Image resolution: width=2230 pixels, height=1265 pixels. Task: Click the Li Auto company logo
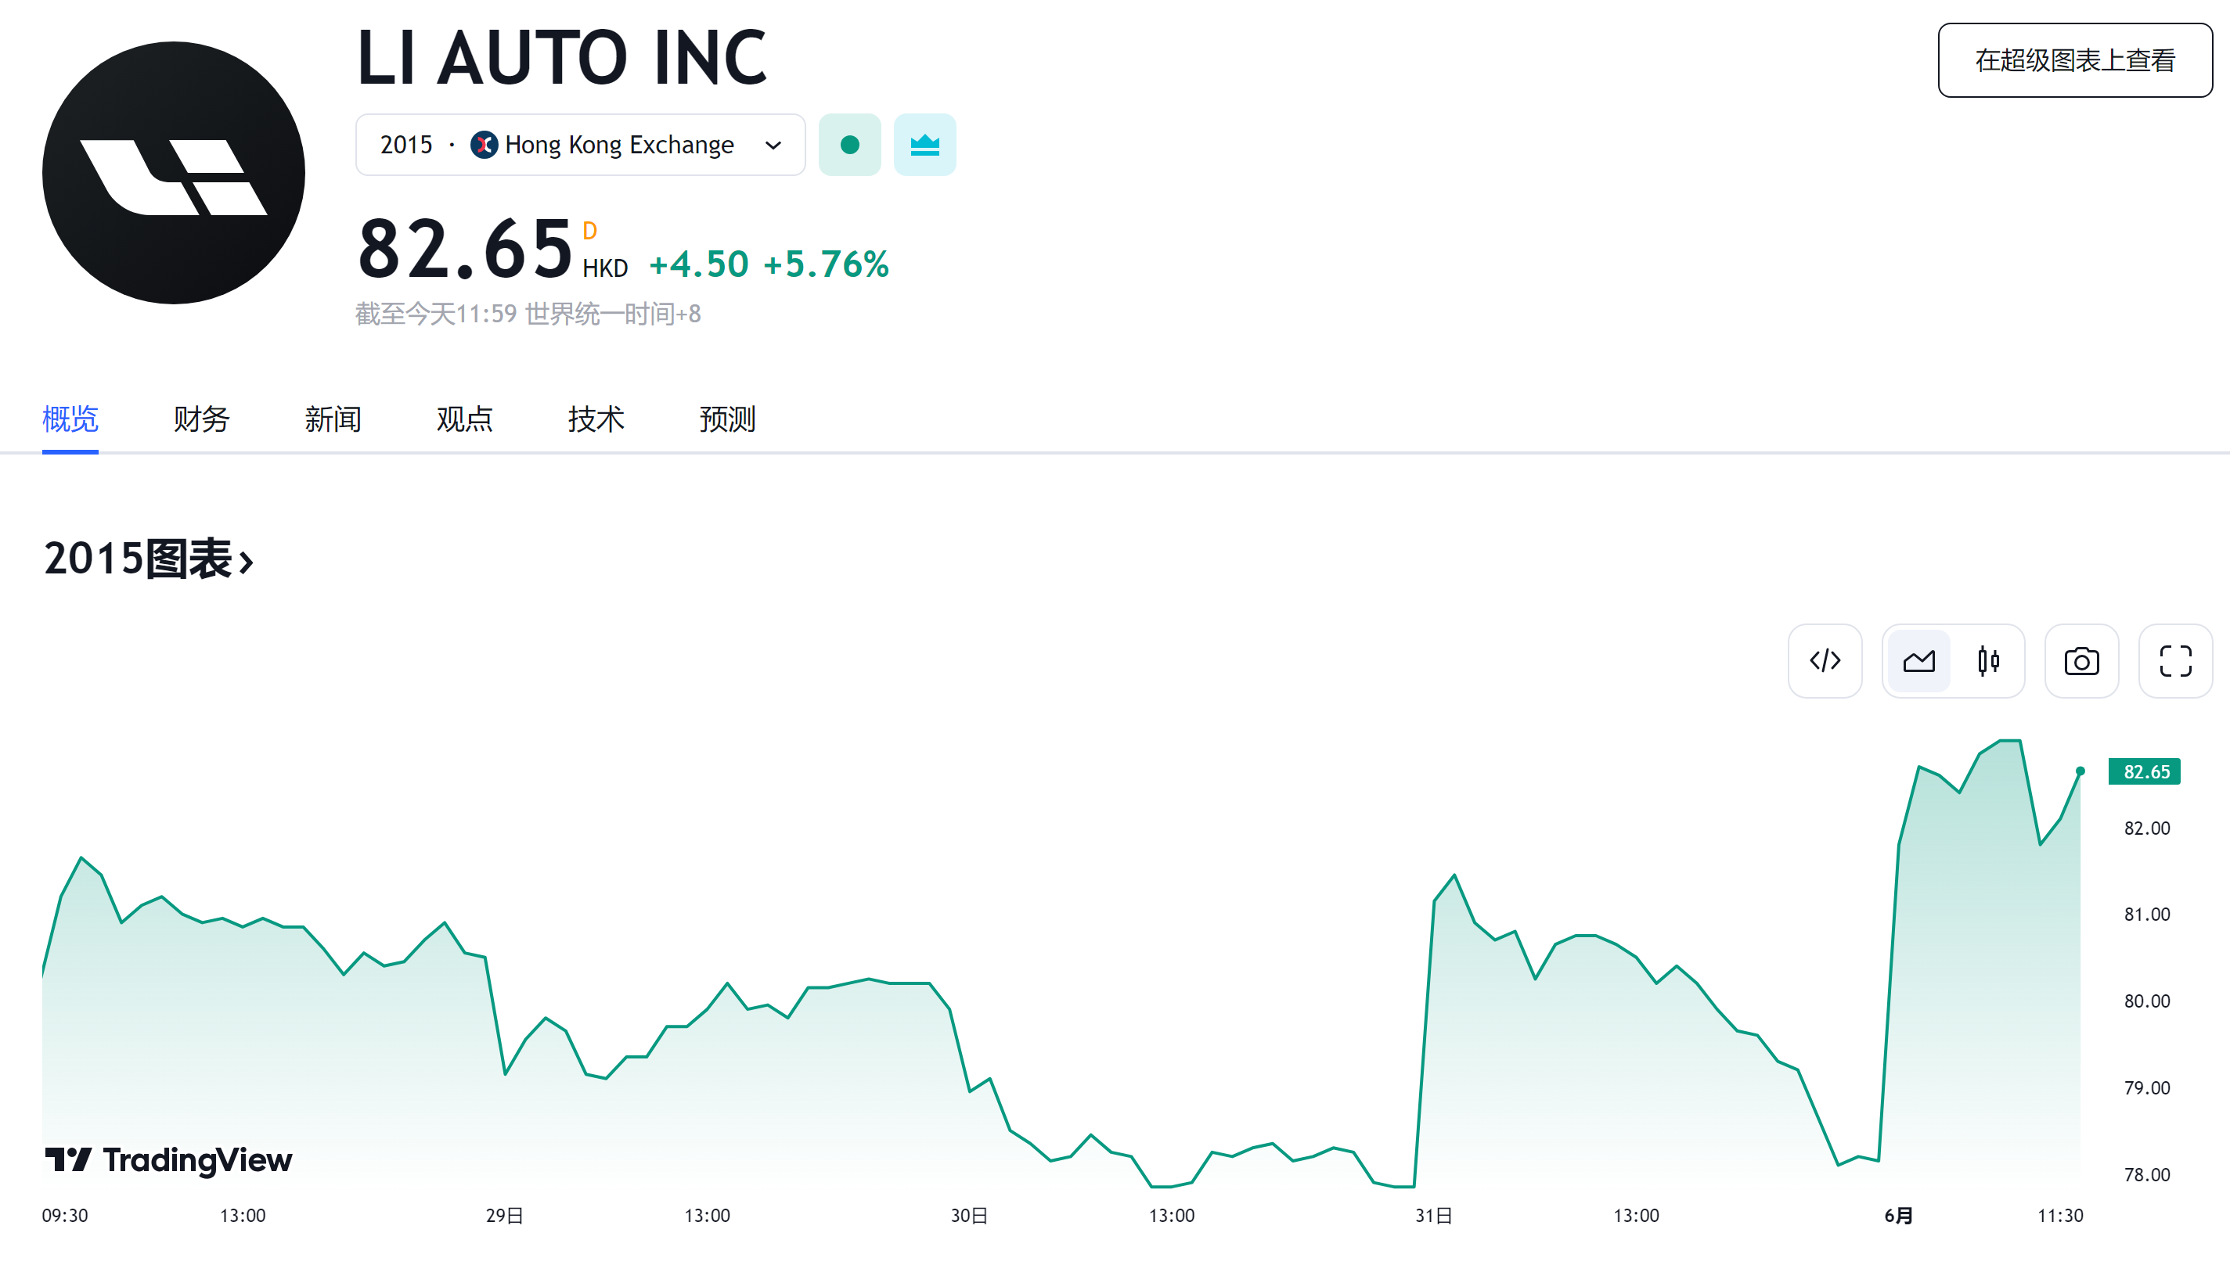pyautogui.click(x=173, y=173)
